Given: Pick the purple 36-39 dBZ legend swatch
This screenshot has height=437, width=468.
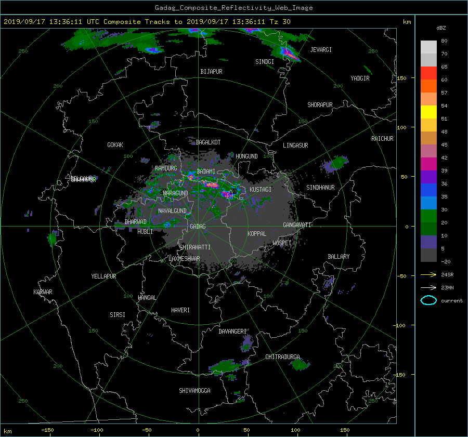Looking at the screenshot, I should (x=428, y=177).
